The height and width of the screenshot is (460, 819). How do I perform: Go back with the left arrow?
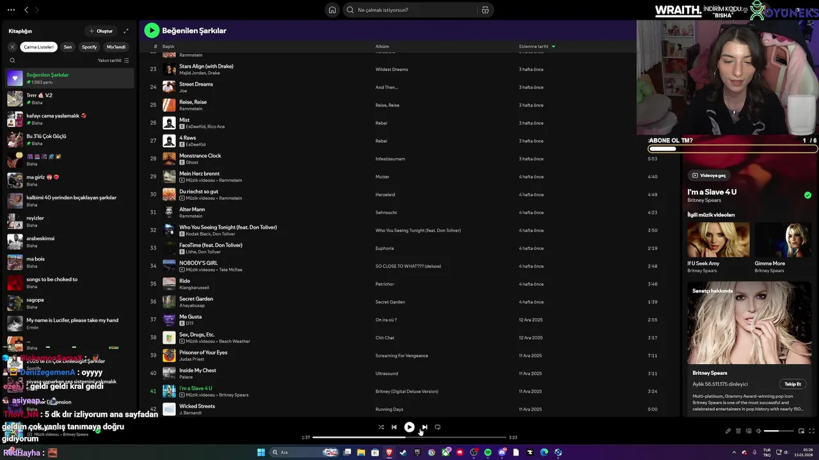(26, 10)
